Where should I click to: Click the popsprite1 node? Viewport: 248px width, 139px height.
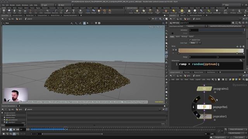[204, 107]
